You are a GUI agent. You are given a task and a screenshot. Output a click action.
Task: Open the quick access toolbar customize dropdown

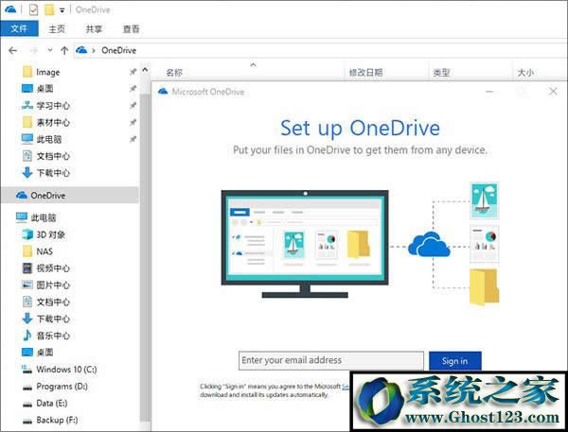tap(62, 9)
